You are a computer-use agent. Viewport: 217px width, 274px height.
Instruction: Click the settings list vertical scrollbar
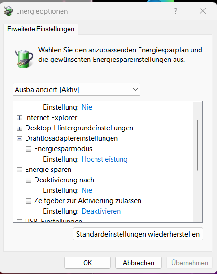coord(197,145)
